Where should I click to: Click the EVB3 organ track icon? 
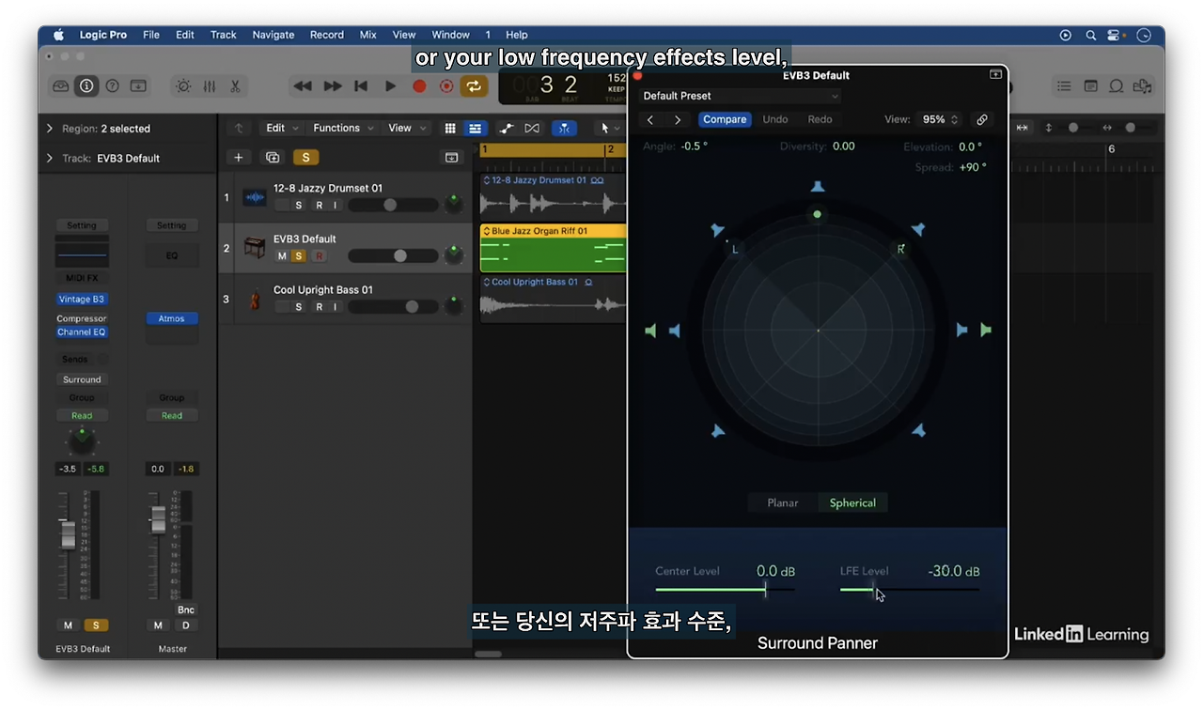pos(254,248)
